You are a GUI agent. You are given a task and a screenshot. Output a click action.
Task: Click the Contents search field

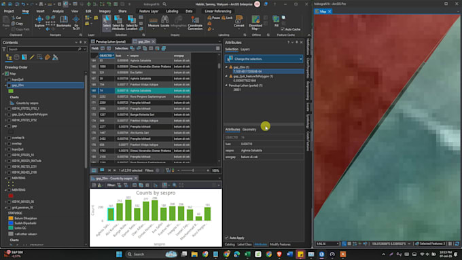[x=43, y=49]
